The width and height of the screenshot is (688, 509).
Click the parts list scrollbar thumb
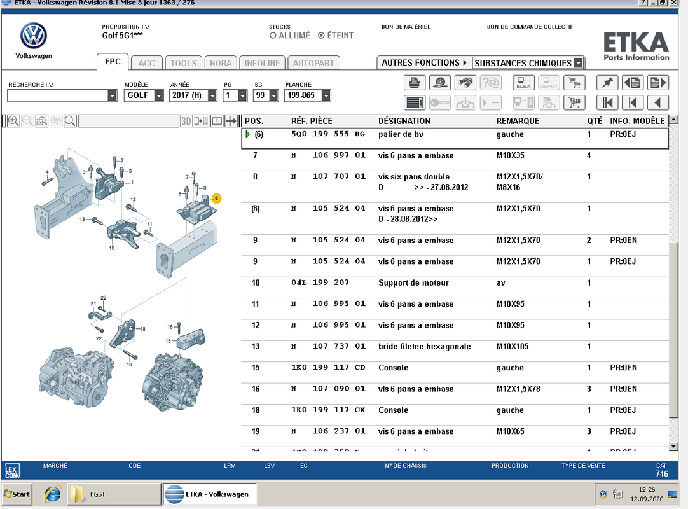[673, 330]
